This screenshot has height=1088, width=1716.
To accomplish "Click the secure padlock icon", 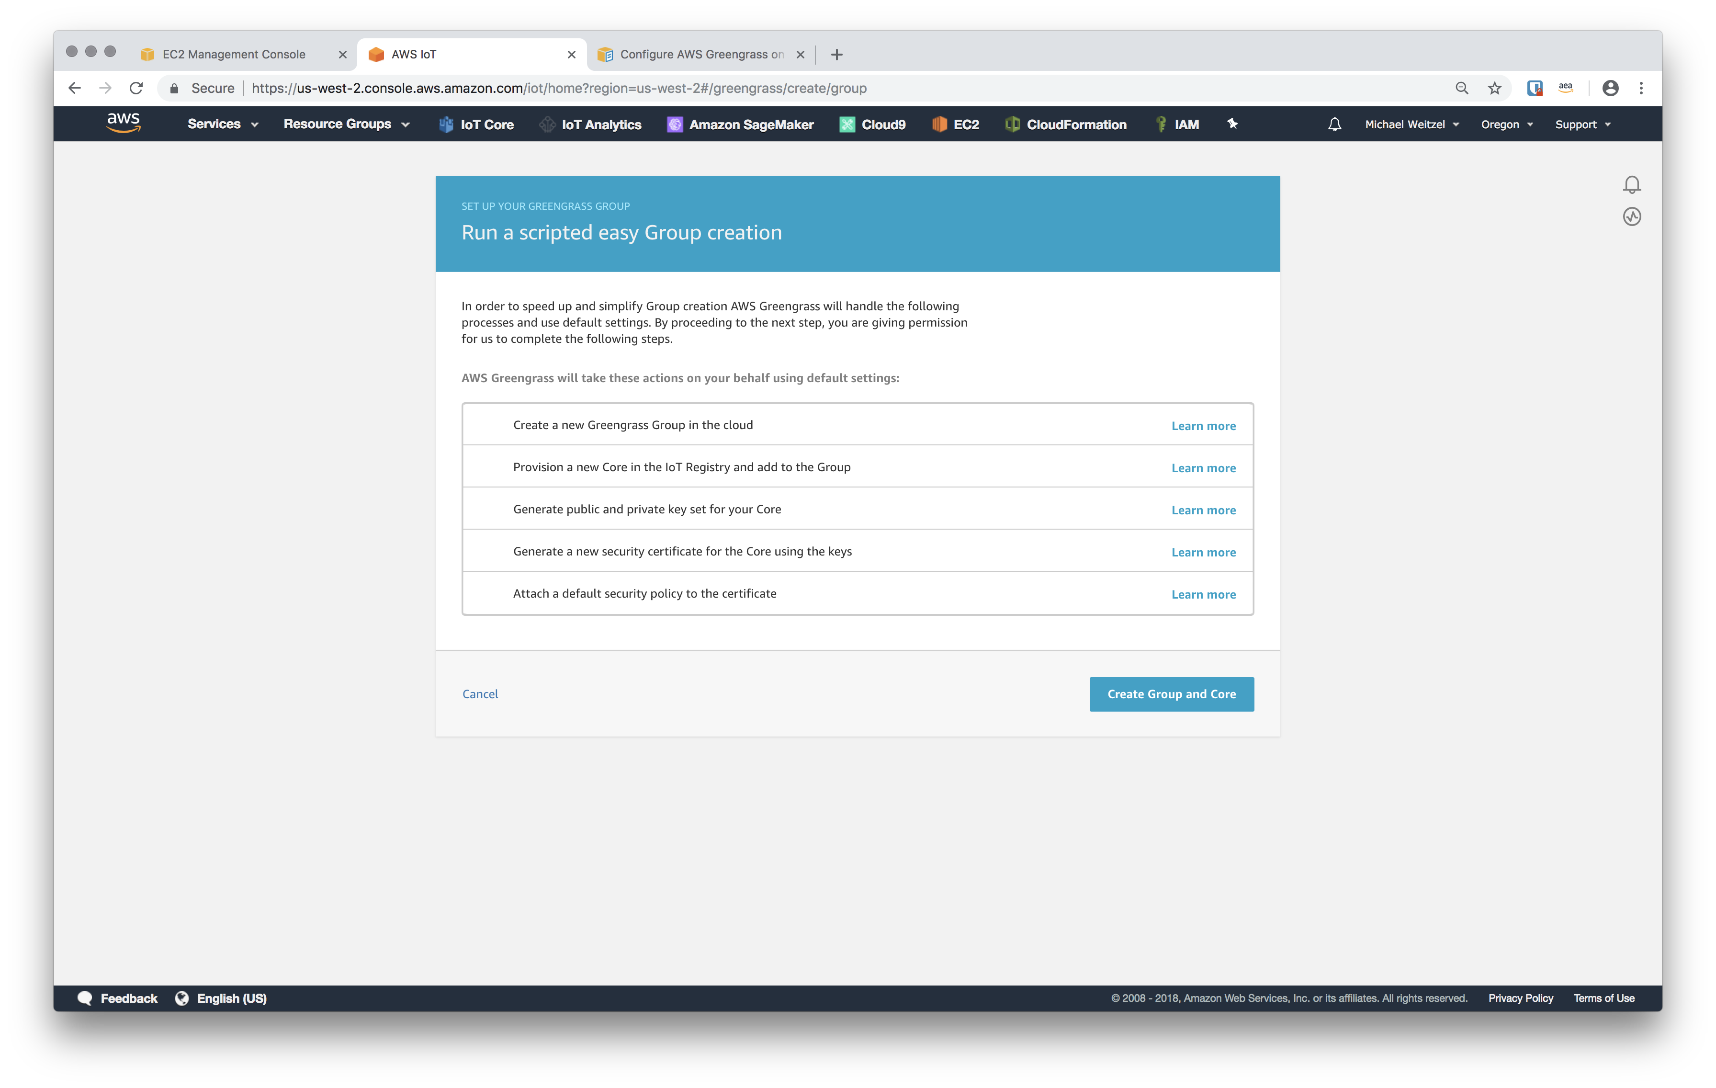I will (x=174, y=88).
